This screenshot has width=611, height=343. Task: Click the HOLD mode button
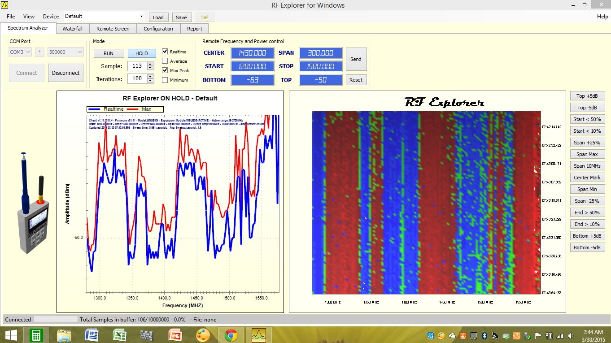tap(141, 53)
